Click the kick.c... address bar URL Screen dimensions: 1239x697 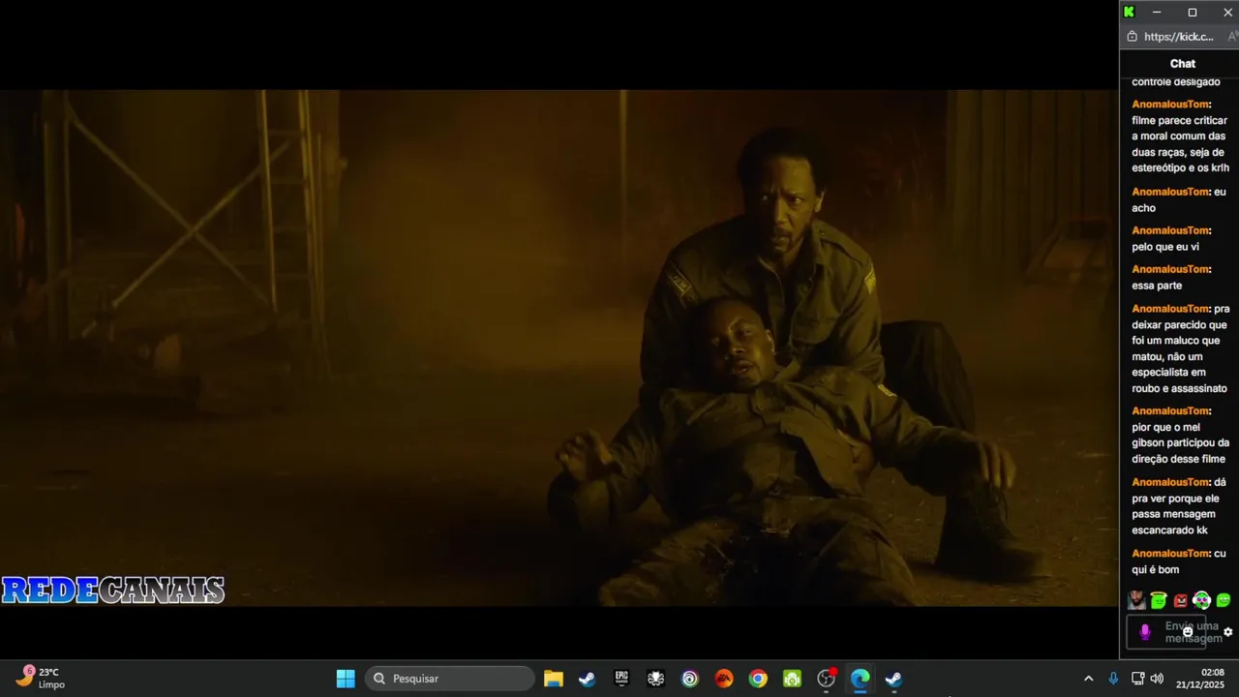click(1178, 37)
